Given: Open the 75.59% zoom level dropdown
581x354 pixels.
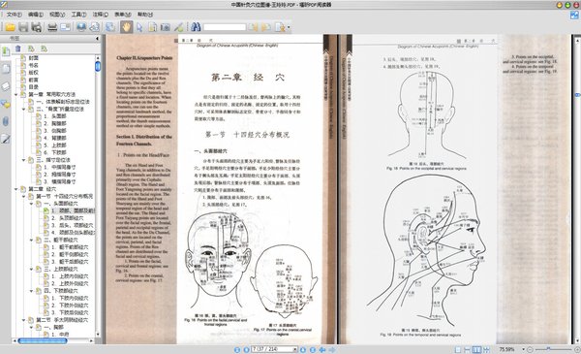Looking at the screenshot, I should point(523,349).
